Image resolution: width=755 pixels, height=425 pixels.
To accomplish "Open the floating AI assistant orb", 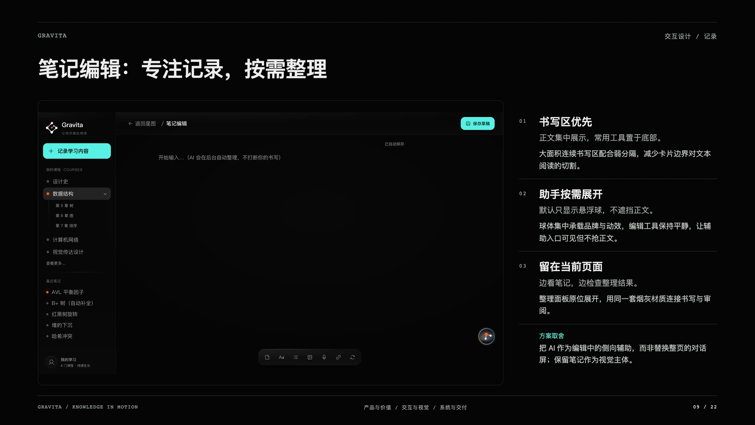I will pyautogui.click(x=486, y=336).
